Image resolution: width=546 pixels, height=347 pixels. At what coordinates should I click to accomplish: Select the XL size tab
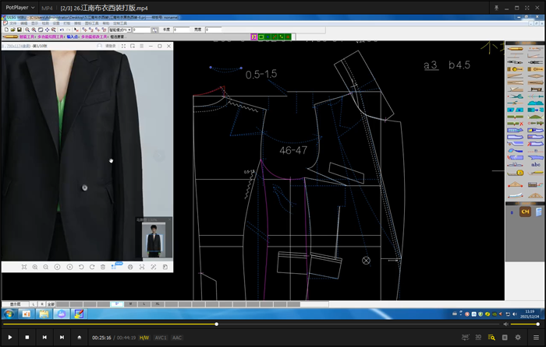(158, 304)
